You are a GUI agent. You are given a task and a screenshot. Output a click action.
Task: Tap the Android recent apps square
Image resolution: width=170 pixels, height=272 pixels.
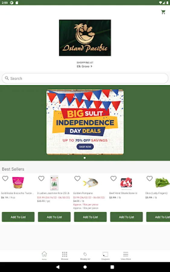pyautogui.click(x=112, y=267)
